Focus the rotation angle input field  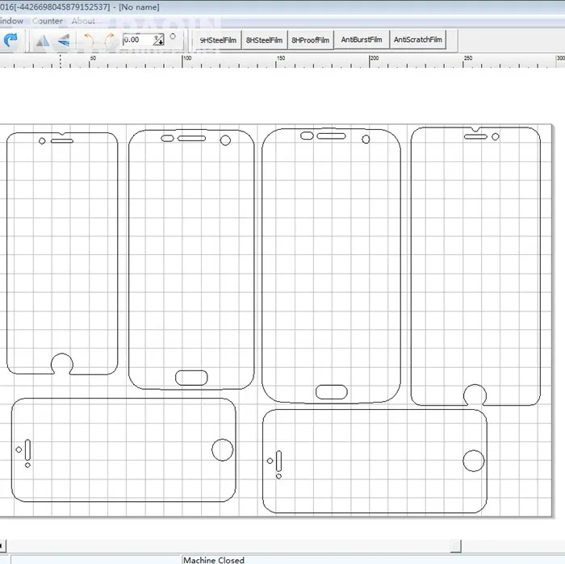pyautogui.click(x=136, y=40)
